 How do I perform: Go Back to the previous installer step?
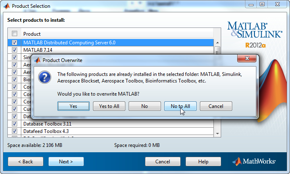[25, 162]
